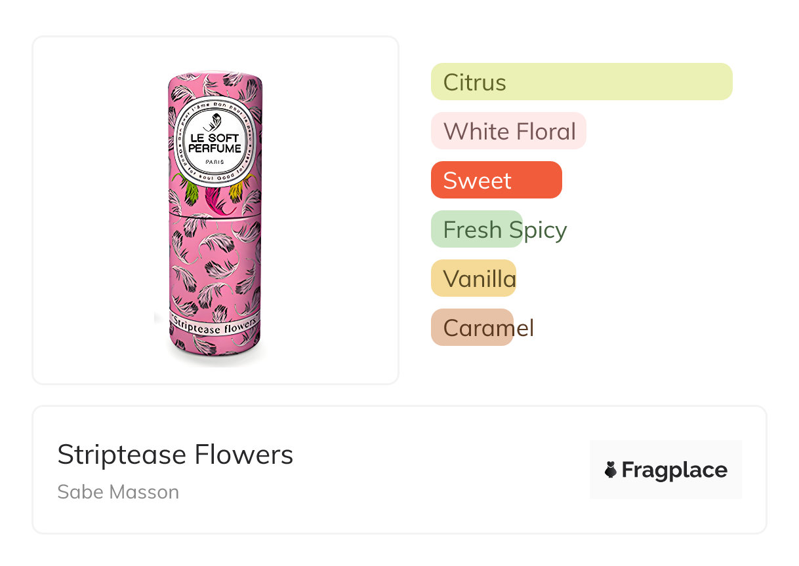Open the pink perfume bottle product image
The image size is (799, 566).
click(x=215, y=262)
